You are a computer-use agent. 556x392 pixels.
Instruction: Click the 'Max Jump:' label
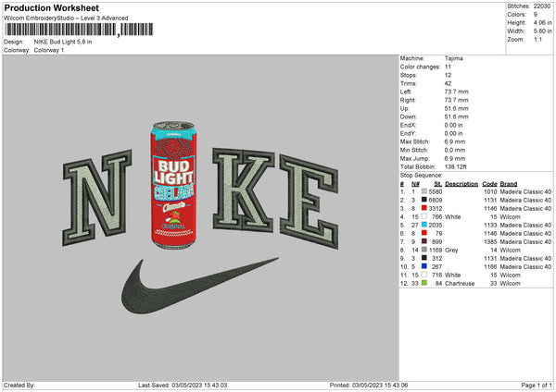[x=414, y=158]
